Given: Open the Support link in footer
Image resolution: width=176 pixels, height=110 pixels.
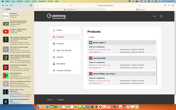Looking at the screenshot, I should (x=61, y=100).
